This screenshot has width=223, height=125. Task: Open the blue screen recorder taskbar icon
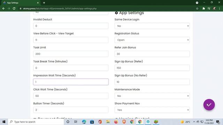[x=148, y=122]
